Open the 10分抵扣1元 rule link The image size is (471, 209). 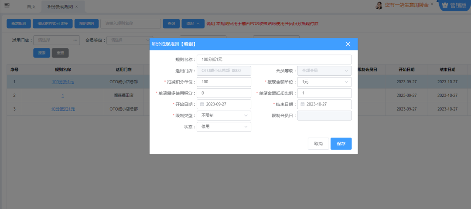point(63,109)
